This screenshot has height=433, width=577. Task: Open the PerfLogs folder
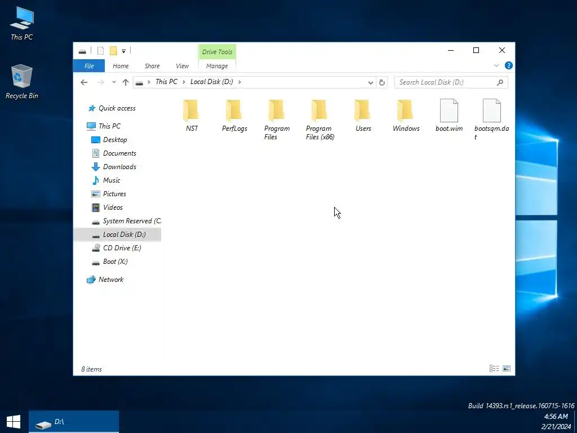point(234,115)
